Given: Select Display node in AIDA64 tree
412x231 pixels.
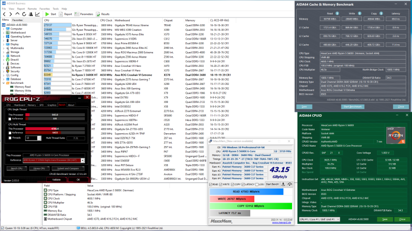Looking at the screenshot, I should point(12,44).
